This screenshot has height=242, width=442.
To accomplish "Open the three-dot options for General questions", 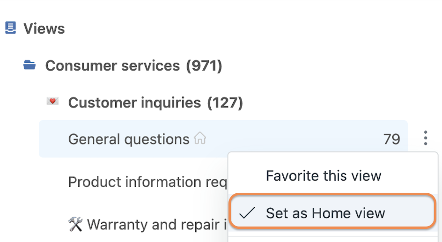I will [425, 138].
